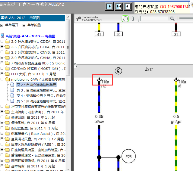The width and height of the screenshot is (193, 171).
Task: Click the sidebar scrollbar down arrow
Action: click(68, 169)
